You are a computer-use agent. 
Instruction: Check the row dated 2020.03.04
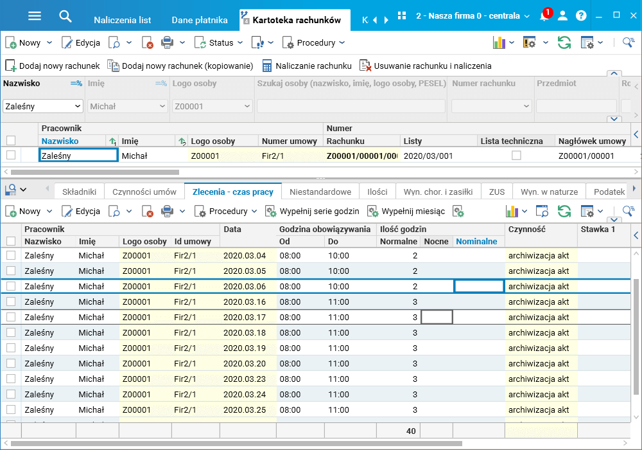point(11,255)
